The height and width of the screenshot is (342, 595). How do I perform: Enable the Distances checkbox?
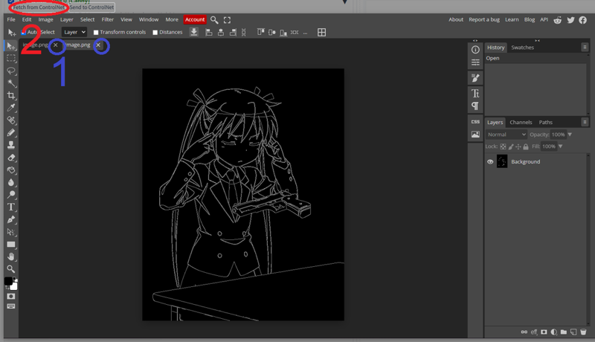pos(155,33)
